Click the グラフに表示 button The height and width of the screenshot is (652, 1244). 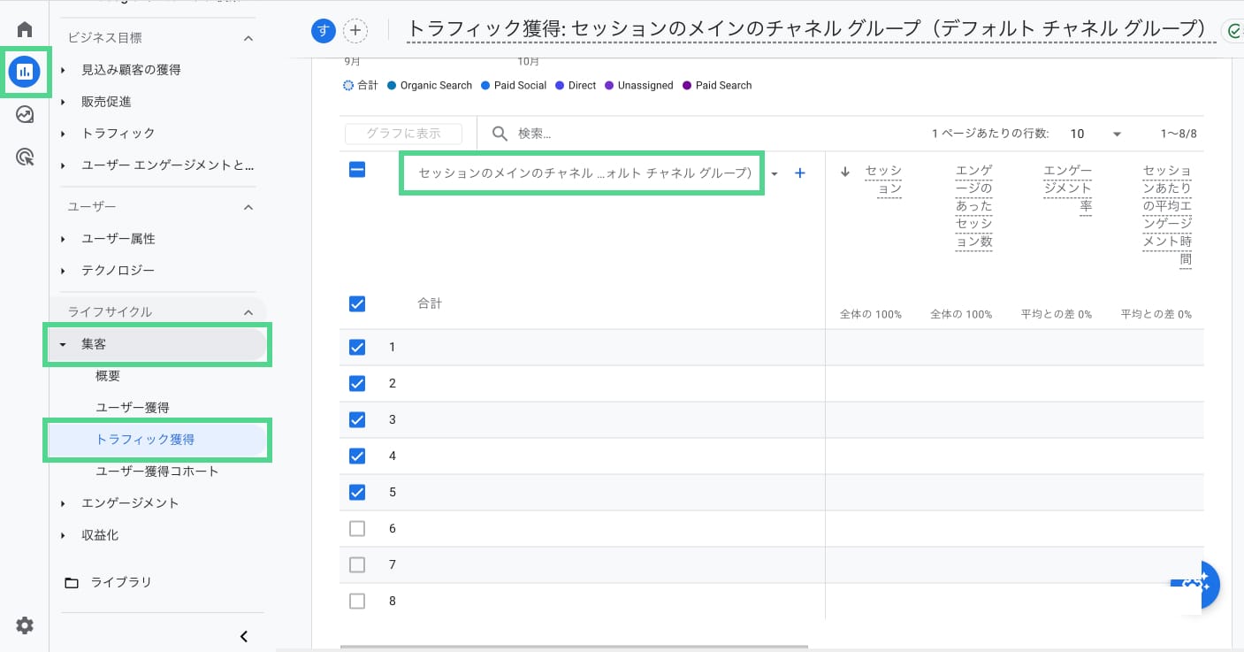point(403,134)
